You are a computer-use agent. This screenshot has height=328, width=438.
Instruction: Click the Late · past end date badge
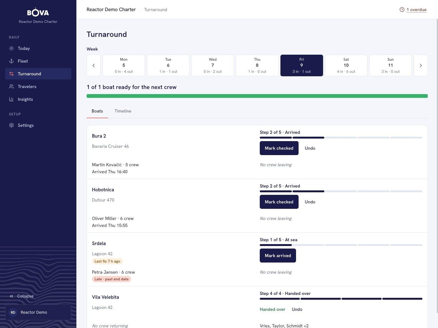point(111,279)
